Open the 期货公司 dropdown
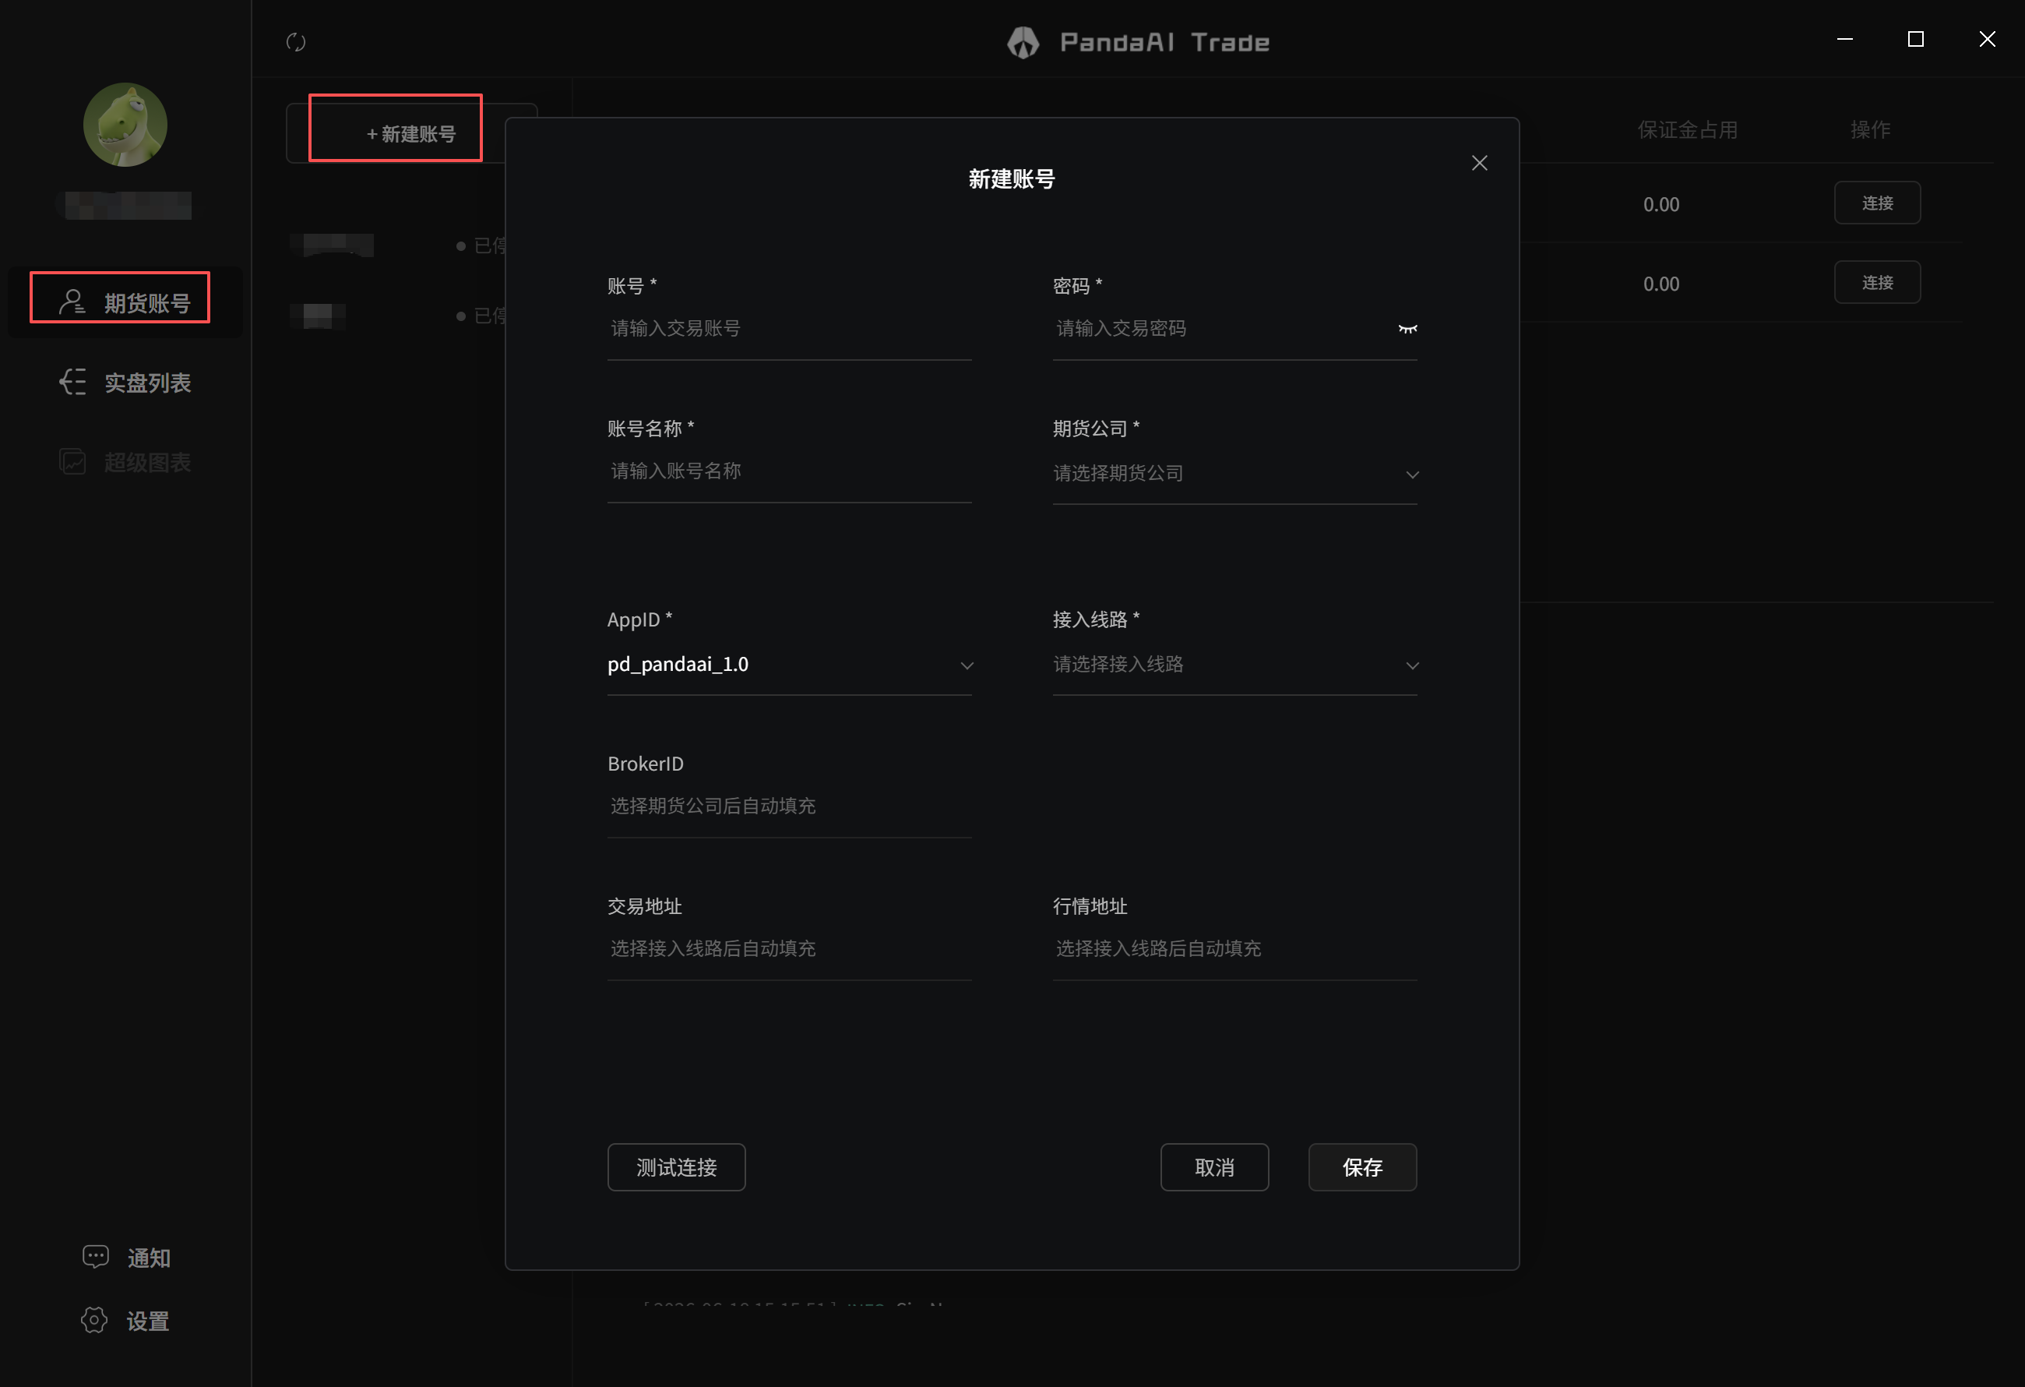 [x=1234, y=474]
